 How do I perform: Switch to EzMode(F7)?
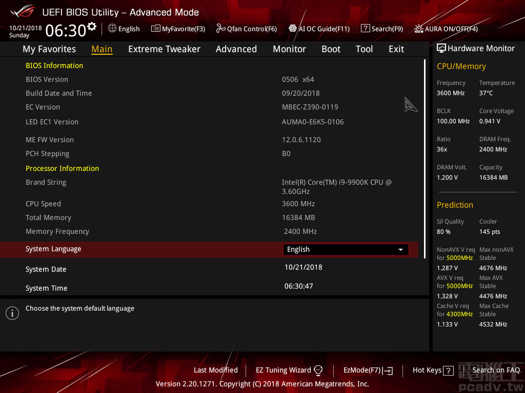point(362,370)
